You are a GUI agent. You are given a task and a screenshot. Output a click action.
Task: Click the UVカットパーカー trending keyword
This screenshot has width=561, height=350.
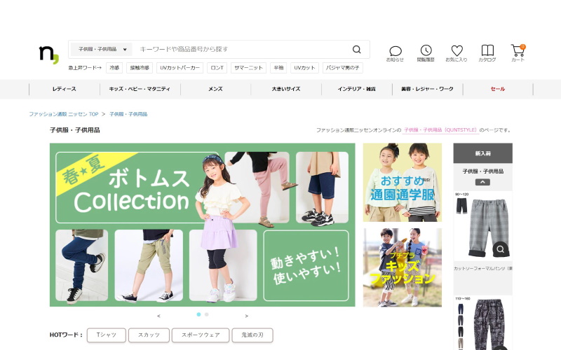[x=180, y=68]
